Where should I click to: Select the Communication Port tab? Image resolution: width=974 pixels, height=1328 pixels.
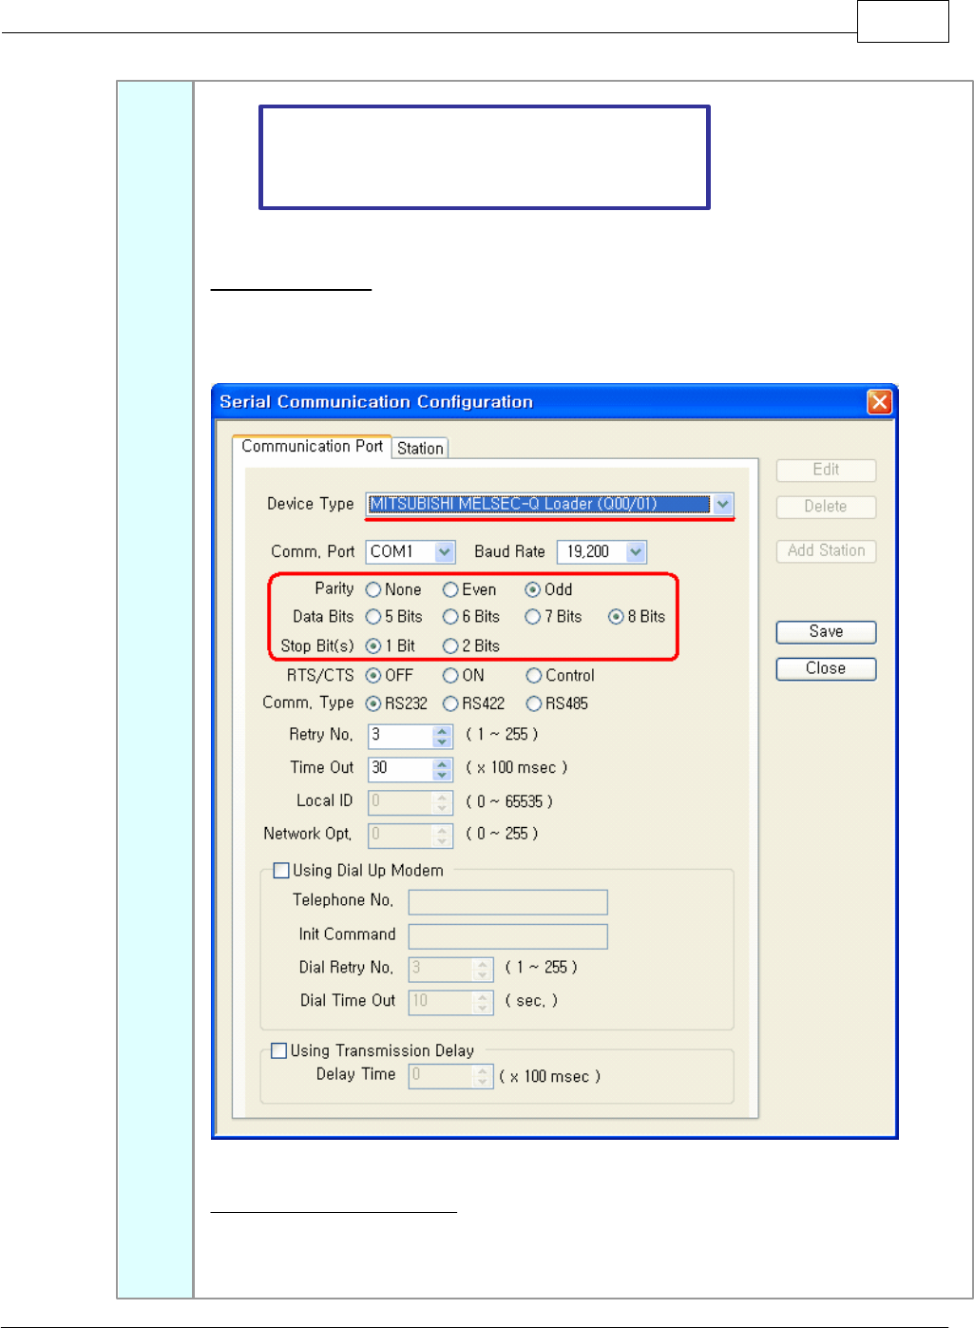click(x=312, y=446)
